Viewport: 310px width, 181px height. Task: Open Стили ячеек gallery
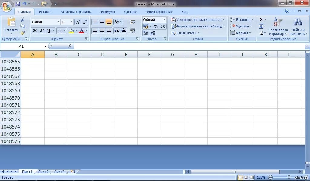(185, 33)
